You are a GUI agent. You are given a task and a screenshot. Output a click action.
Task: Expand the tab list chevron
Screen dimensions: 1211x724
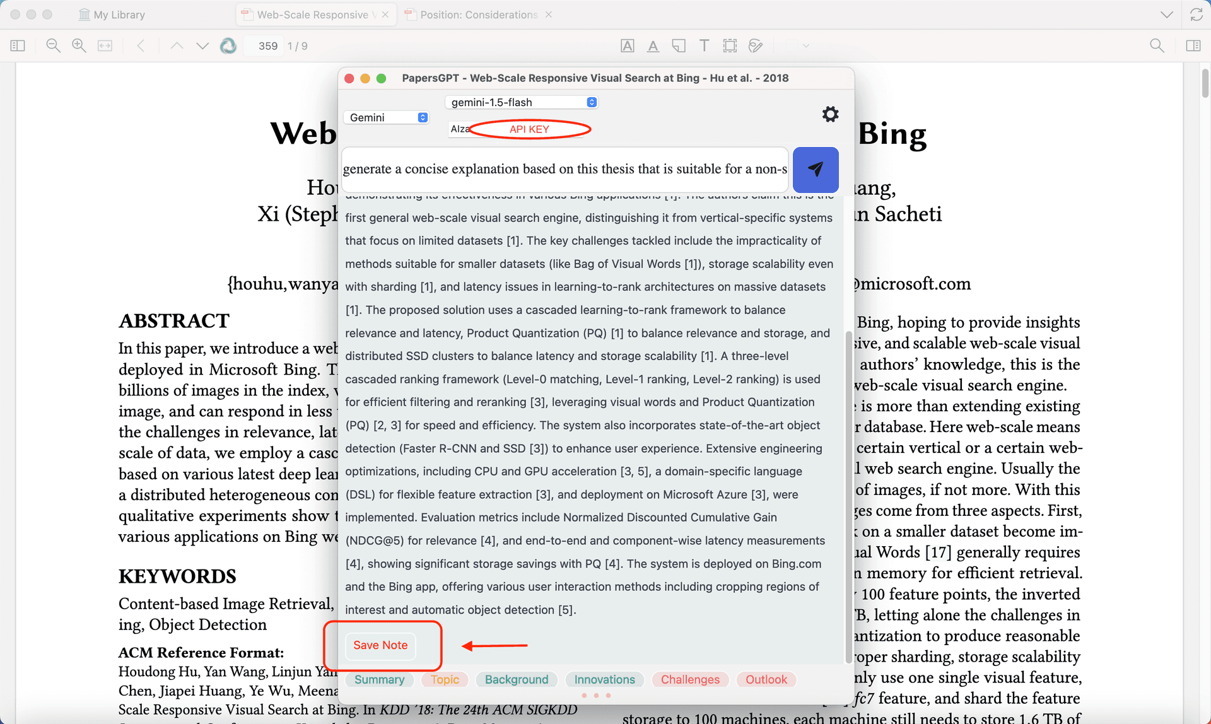(1166, 15)
